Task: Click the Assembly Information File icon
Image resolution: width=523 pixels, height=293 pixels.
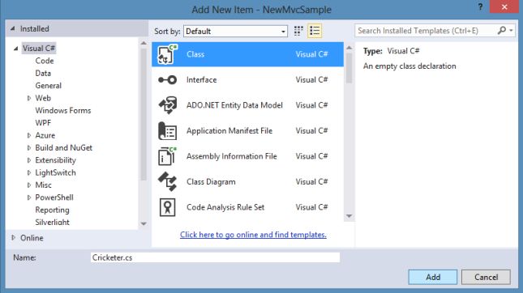Action: point(167,156)
